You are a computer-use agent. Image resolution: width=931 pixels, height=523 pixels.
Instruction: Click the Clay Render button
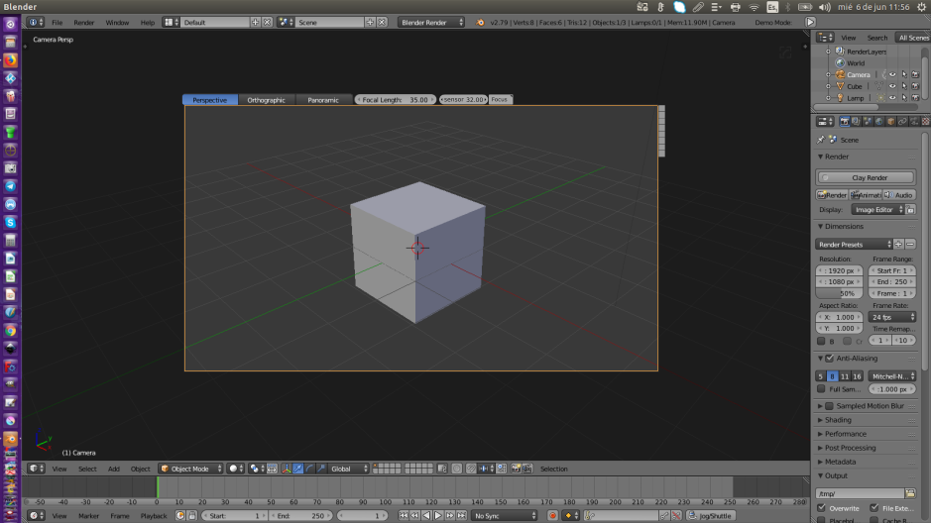point(867,178)
